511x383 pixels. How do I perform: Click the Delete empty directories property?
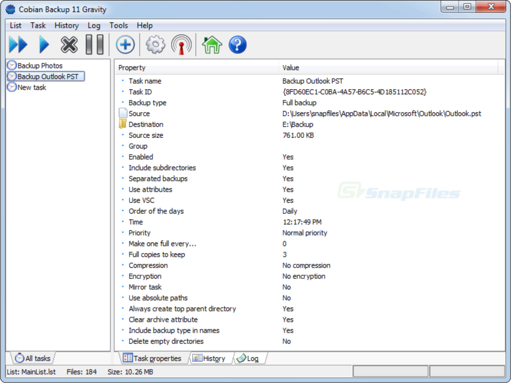point(166,341)
